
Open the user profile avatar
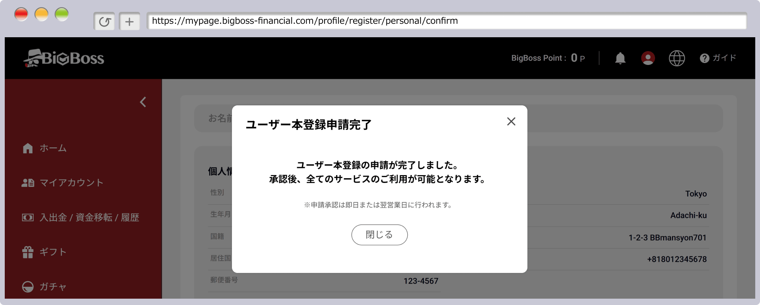pyautogui.click(x=648, y=58)
